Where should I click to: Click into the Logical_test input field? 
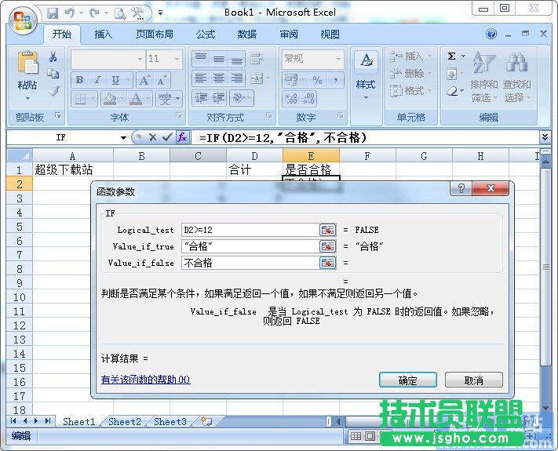point(249,230)
